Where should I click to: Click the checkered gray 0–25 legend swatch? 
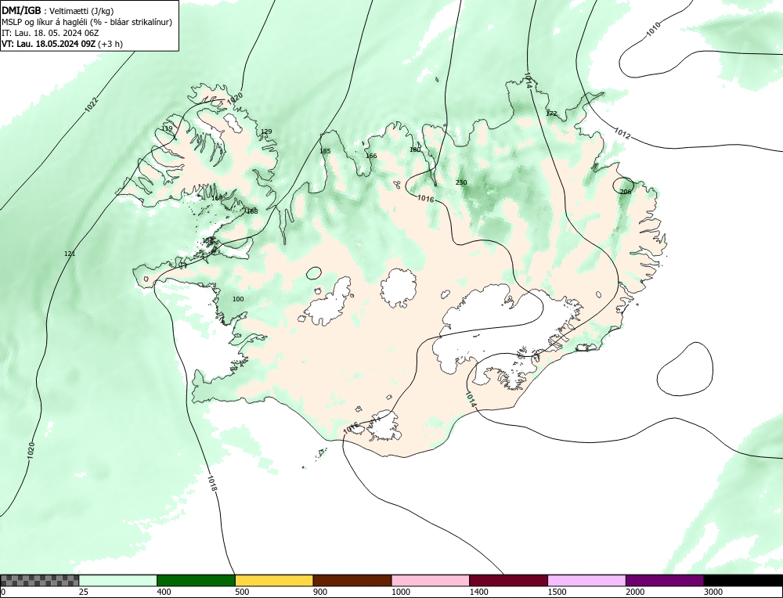tap(39, 580)
